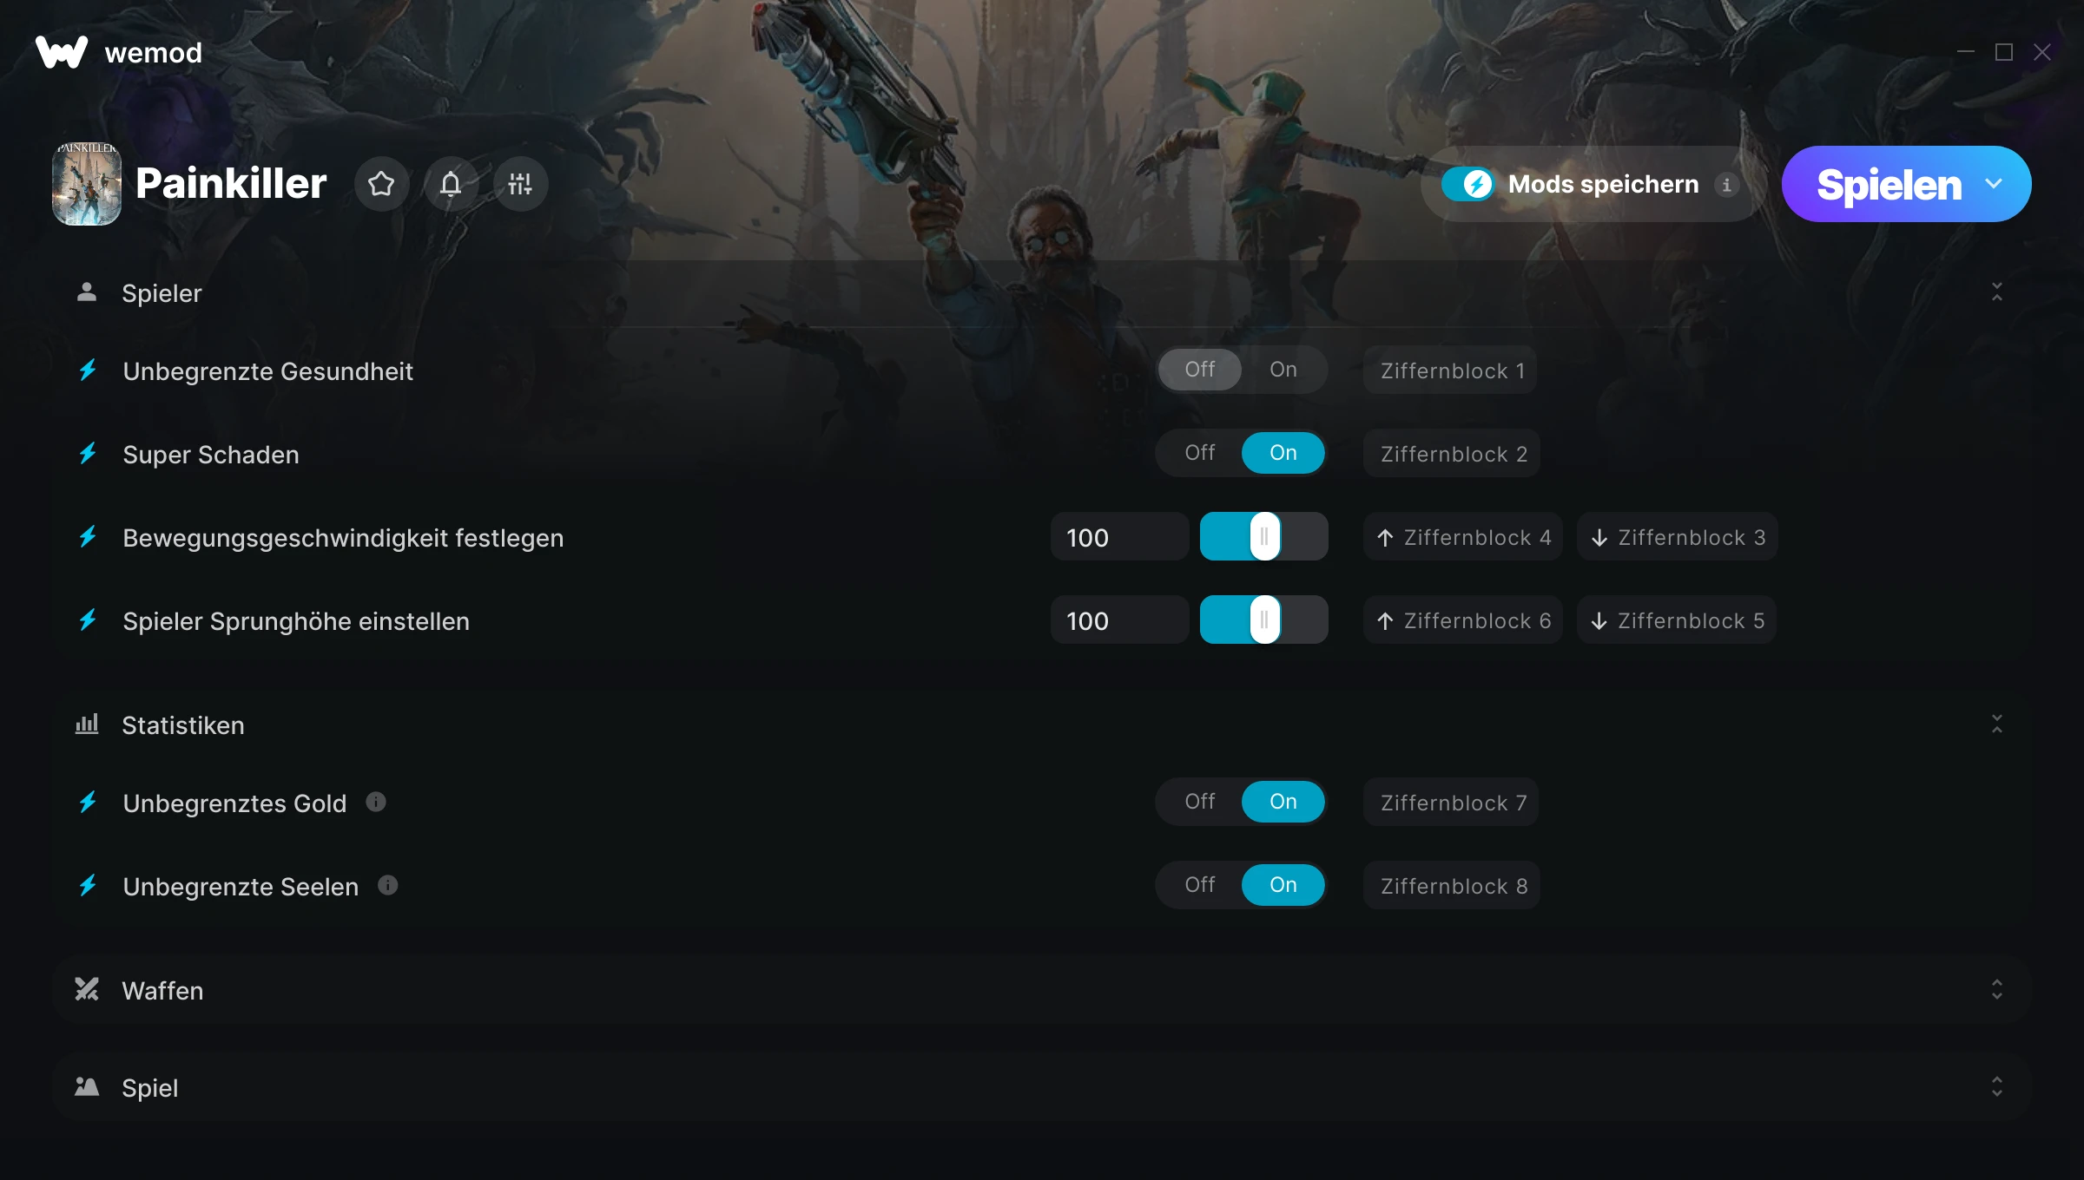Screen dimensions: 2084x1180
Task: Open the Spielen dropdown arrow
Action: click(1994, 184)
